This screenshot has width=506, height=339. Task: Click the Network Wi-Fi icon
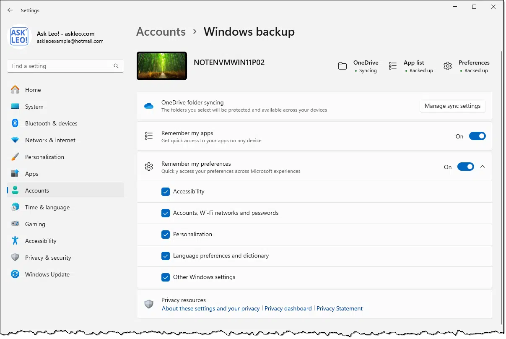pyautogui.click(x=15, y=140)
